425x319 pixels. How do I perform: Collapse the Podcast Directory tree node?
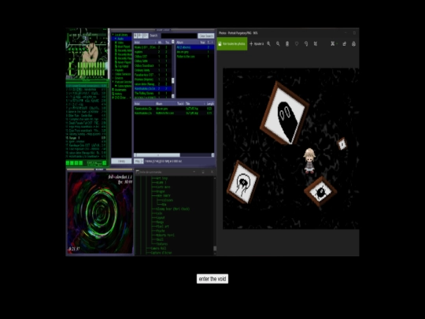coord(113,82)
